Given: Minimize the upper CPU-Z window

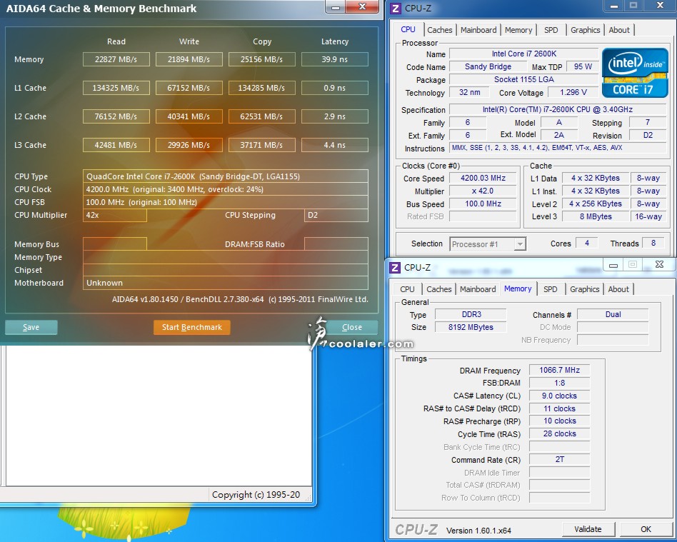Looking at the screenshot, I should coord(614,6).
